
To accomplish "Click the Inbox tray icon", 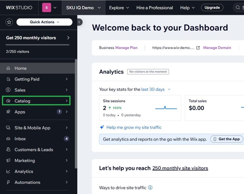I will pos(8,139).
